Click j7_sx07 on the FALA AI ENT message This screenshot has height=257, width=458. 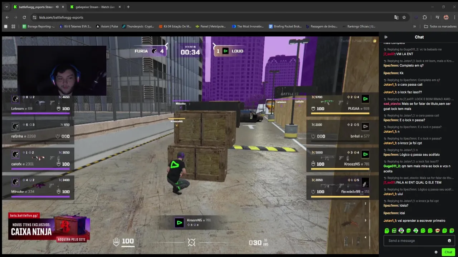pyautogui.click(x=389, y=182)
